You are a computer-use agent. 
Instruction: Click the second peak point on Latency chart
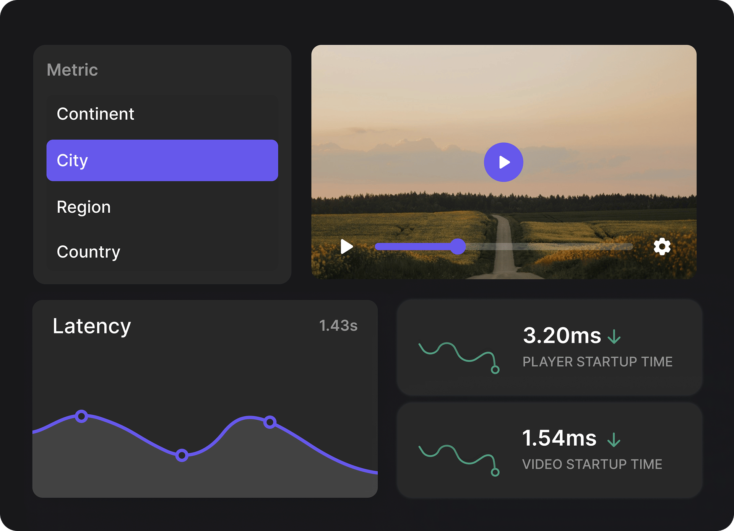[270, 422]
